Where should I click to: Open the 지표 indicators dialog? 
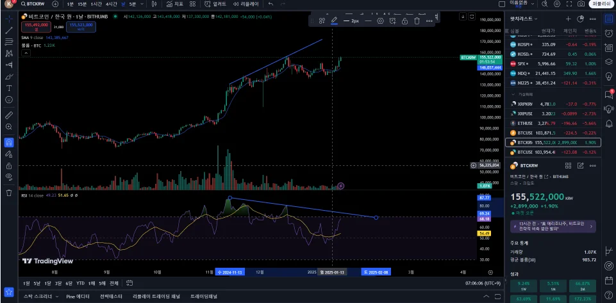click(x=175, y=4)
